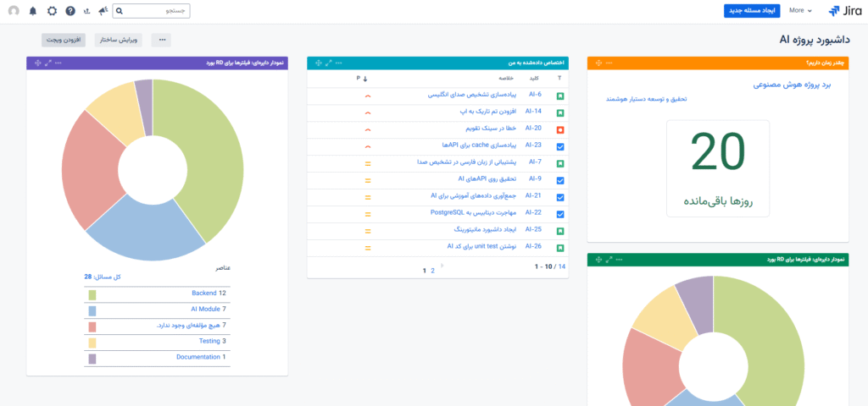868x406 pixels.
Task: Open Documentation legend link
Action: 198,357
